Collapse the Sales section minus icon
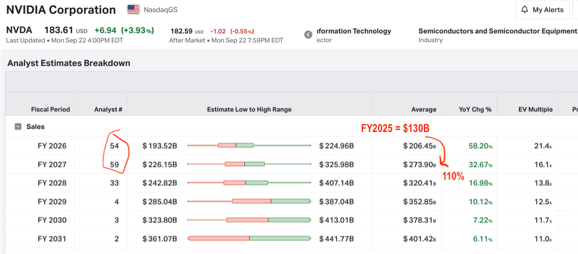Viewport: 578px width, 254px height. coord(18,127)
